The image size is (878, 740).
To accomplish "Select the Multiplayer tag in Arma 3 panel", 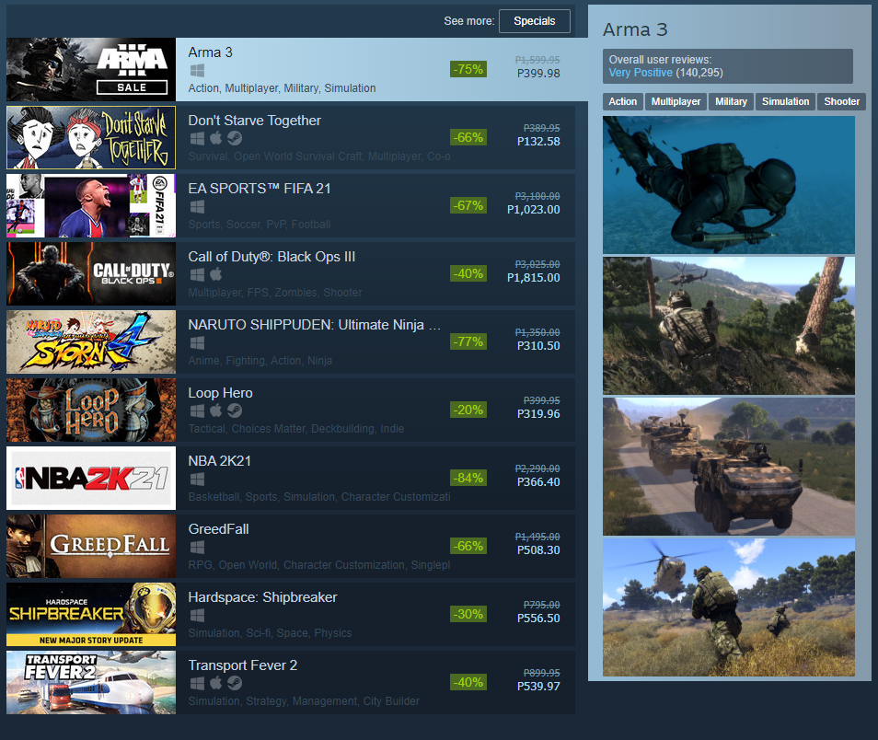I will click(676, 101).
